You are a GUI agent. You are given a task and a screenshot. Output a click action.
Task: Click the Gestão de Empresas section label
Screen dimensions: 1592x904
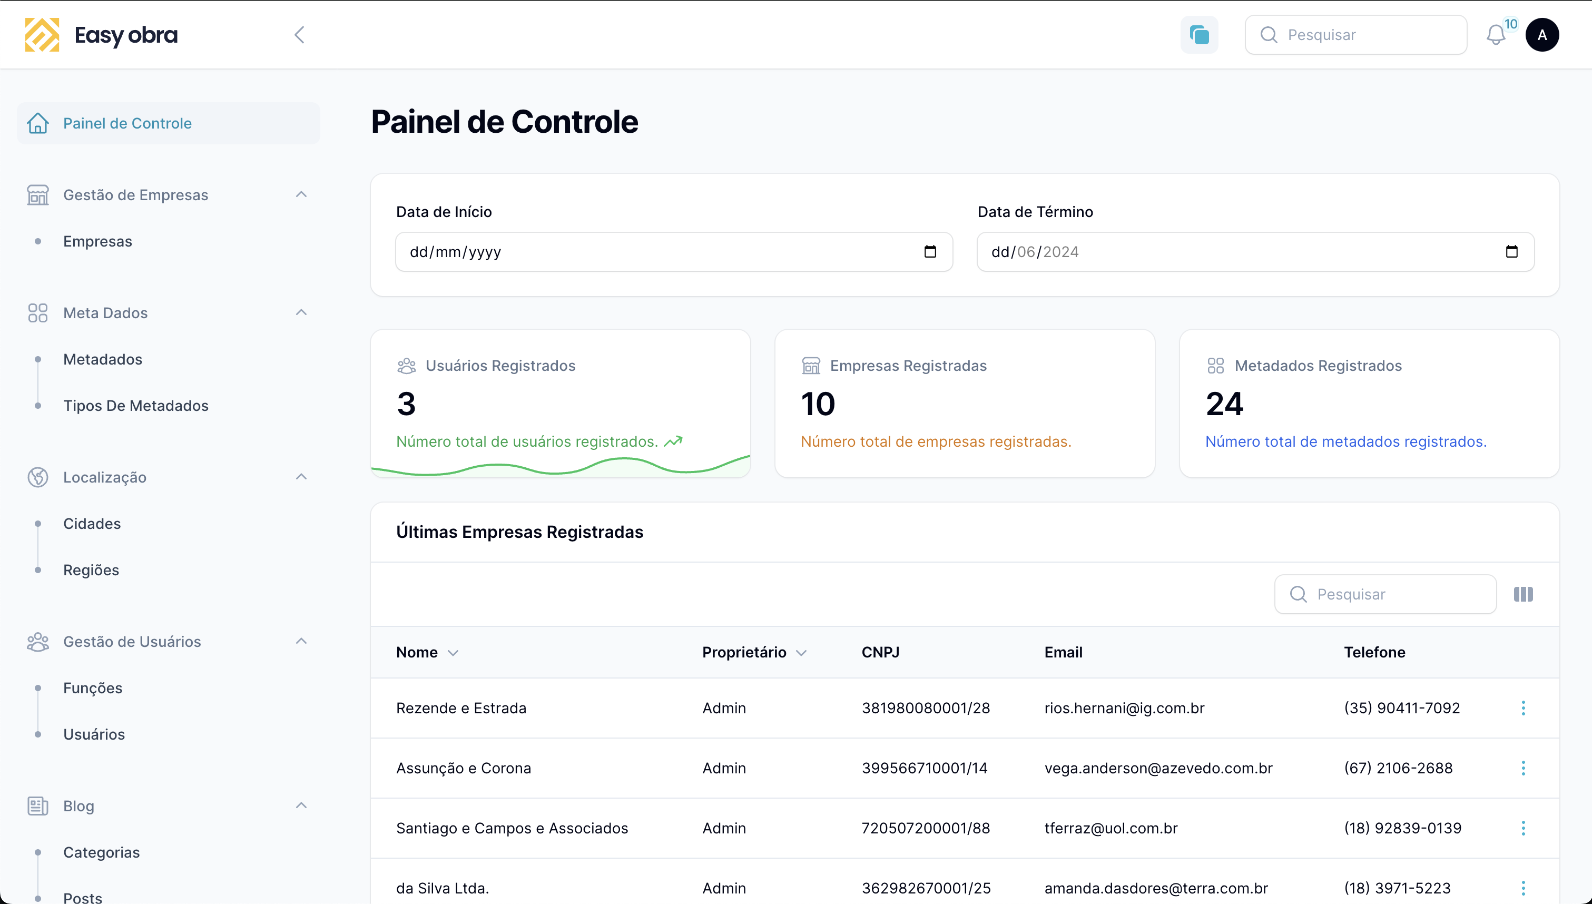pos(135,195)
